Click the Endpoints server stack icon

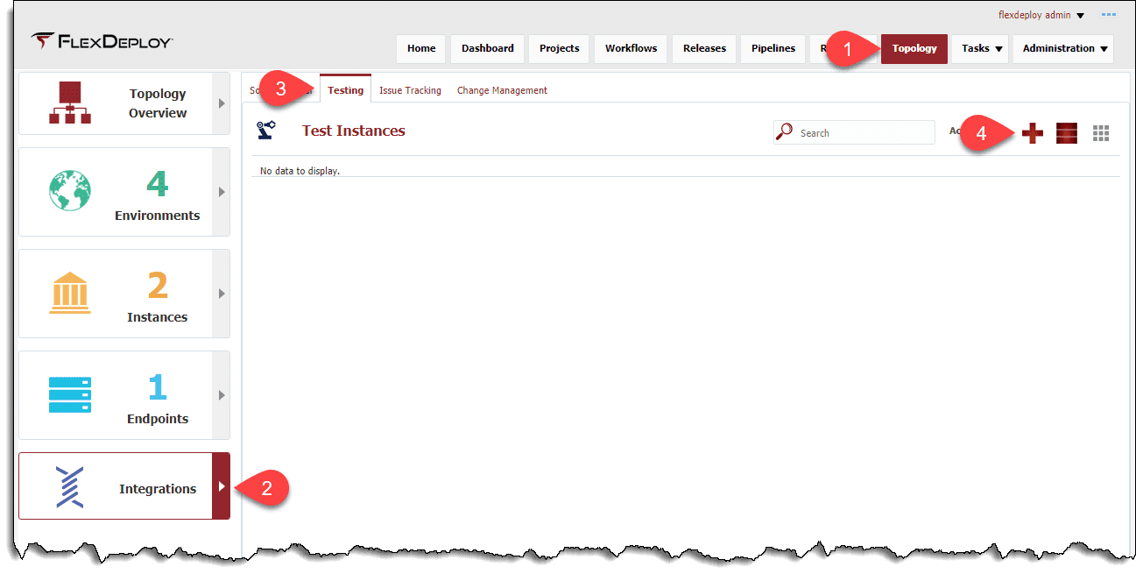(x=70, y=394)
